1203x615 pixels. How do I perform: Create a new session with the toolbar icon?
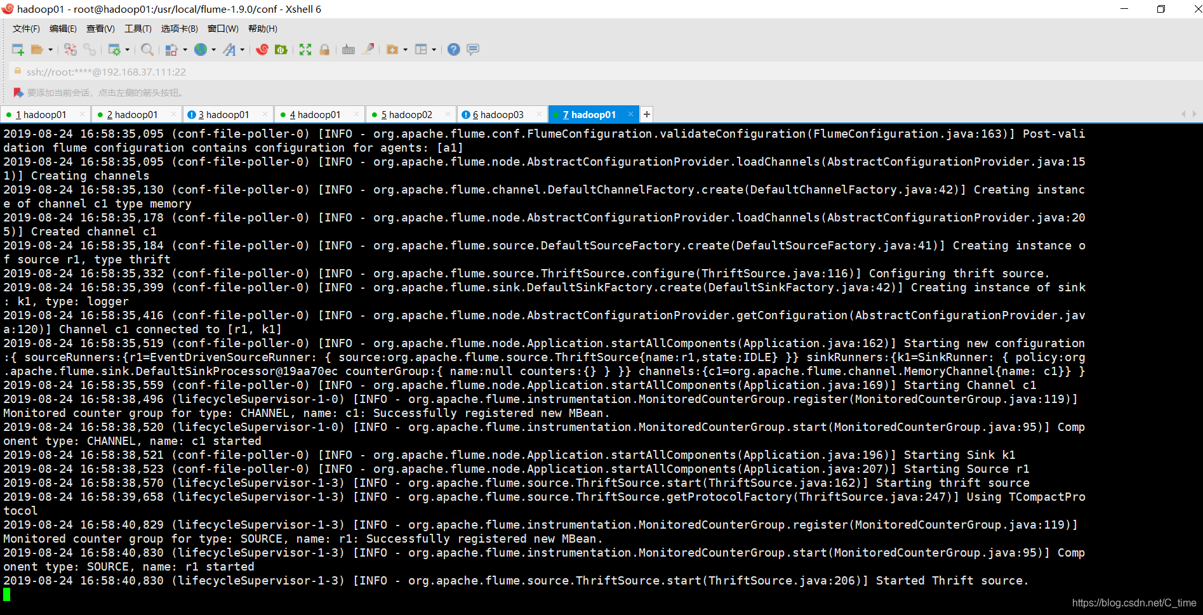click(x=18, y=50)
